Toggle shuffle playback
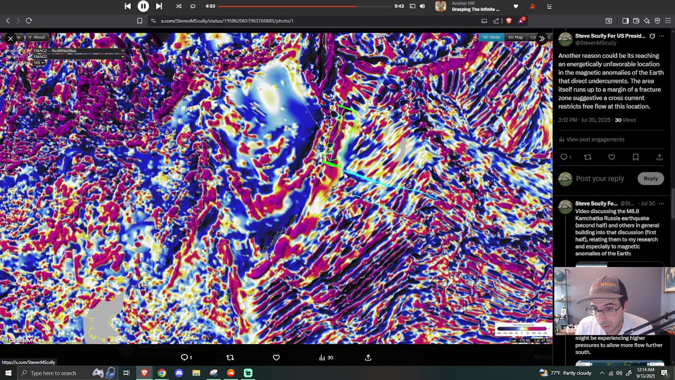 click(179, 6)
